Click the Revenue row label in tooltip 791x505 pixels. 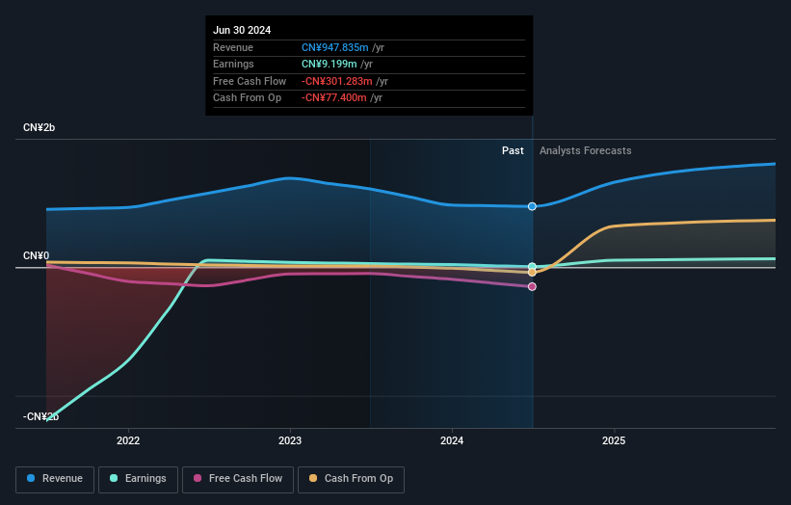(233, 47)
